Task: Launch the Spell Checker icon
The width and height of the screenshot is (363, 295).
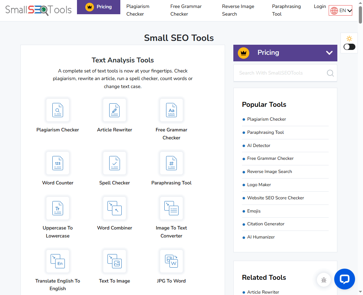Action: coord(114,163)
